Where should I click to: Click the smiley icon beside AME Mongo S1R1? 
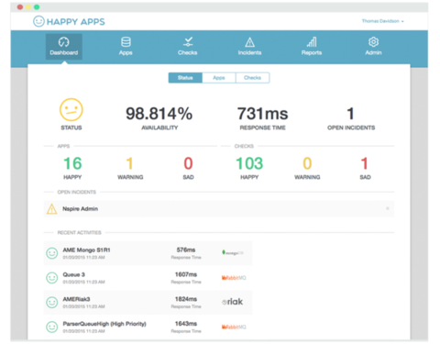pos(52,253)
